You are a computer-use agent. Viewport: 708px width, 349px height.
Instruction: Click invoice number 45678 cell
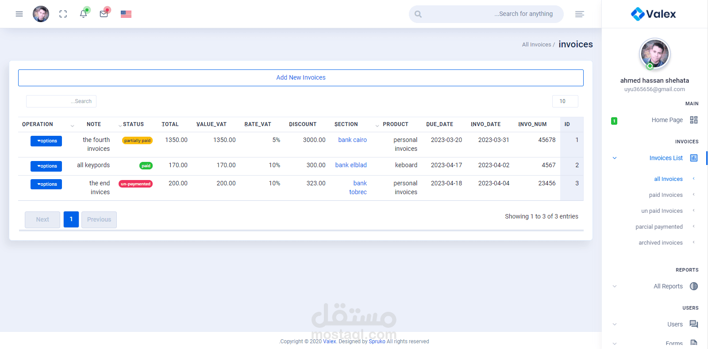[547, 140]
